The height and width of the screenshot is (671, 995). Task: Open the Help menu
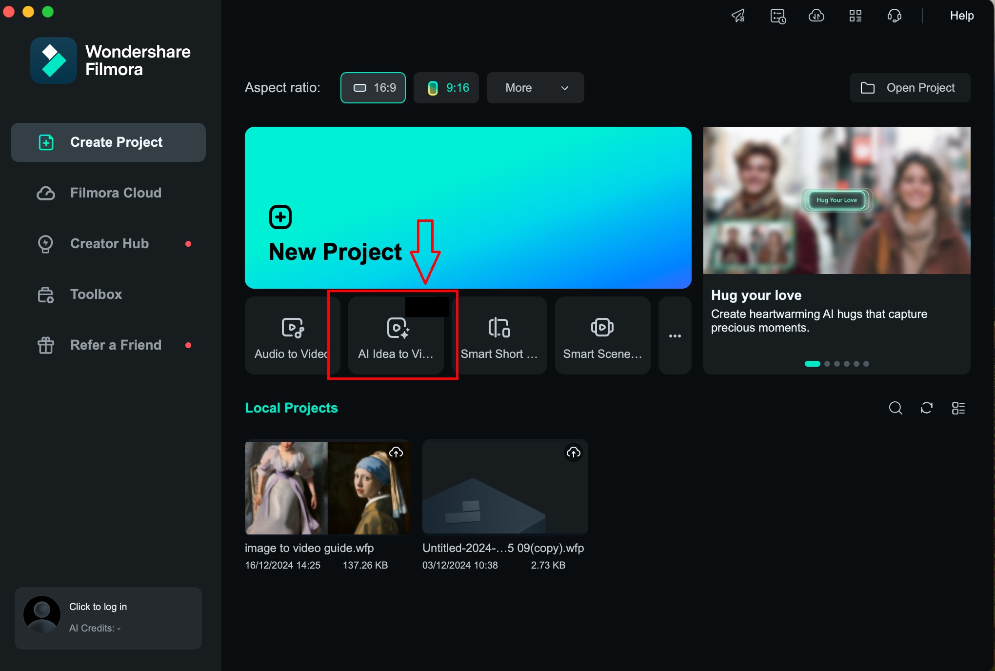point(961,16)
